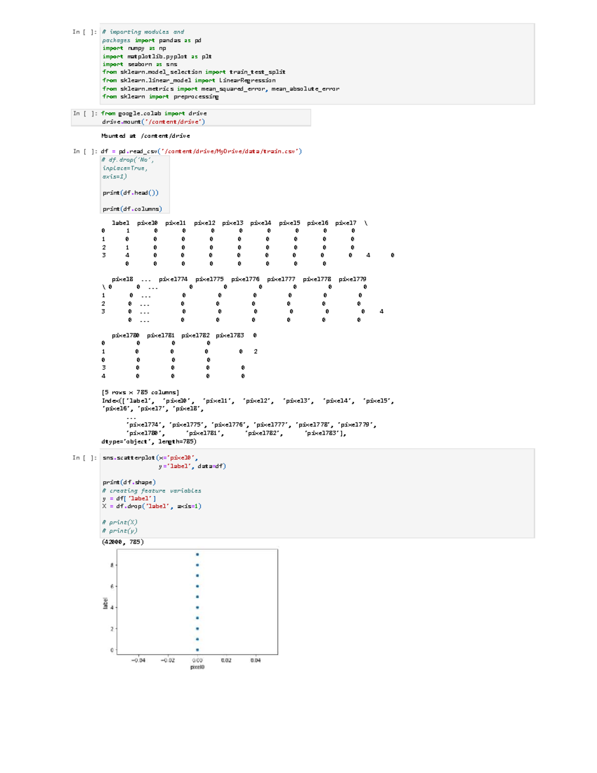The width and height of the screenshot is (597, 773).
Task: Click the "# df.drop('No'," comment line
Action: click(128, 160)
